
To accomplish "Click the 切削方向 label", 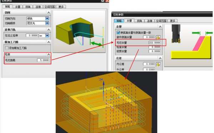I will pyautogui.click(x=10, y=19).
